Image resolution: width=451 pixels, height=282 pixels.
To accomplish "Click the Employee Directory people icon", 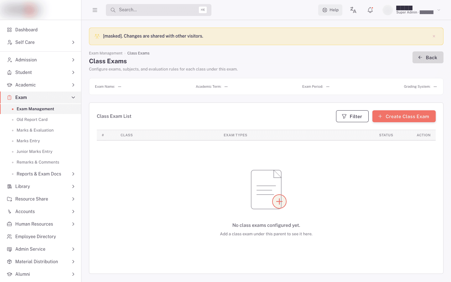I will click(x=9, y=237).
